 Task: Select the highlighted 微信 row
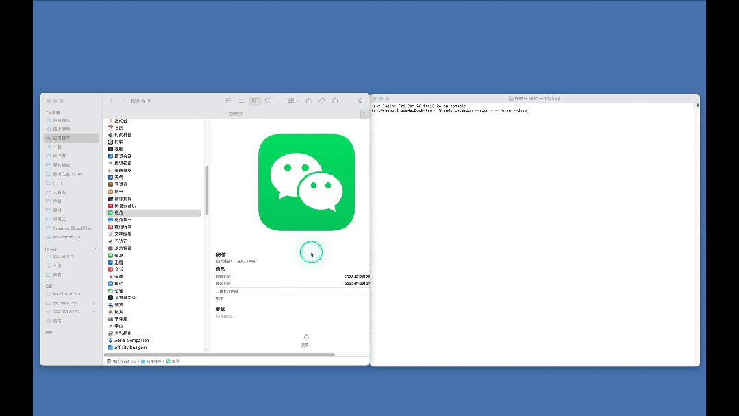(x=153, y=212)
